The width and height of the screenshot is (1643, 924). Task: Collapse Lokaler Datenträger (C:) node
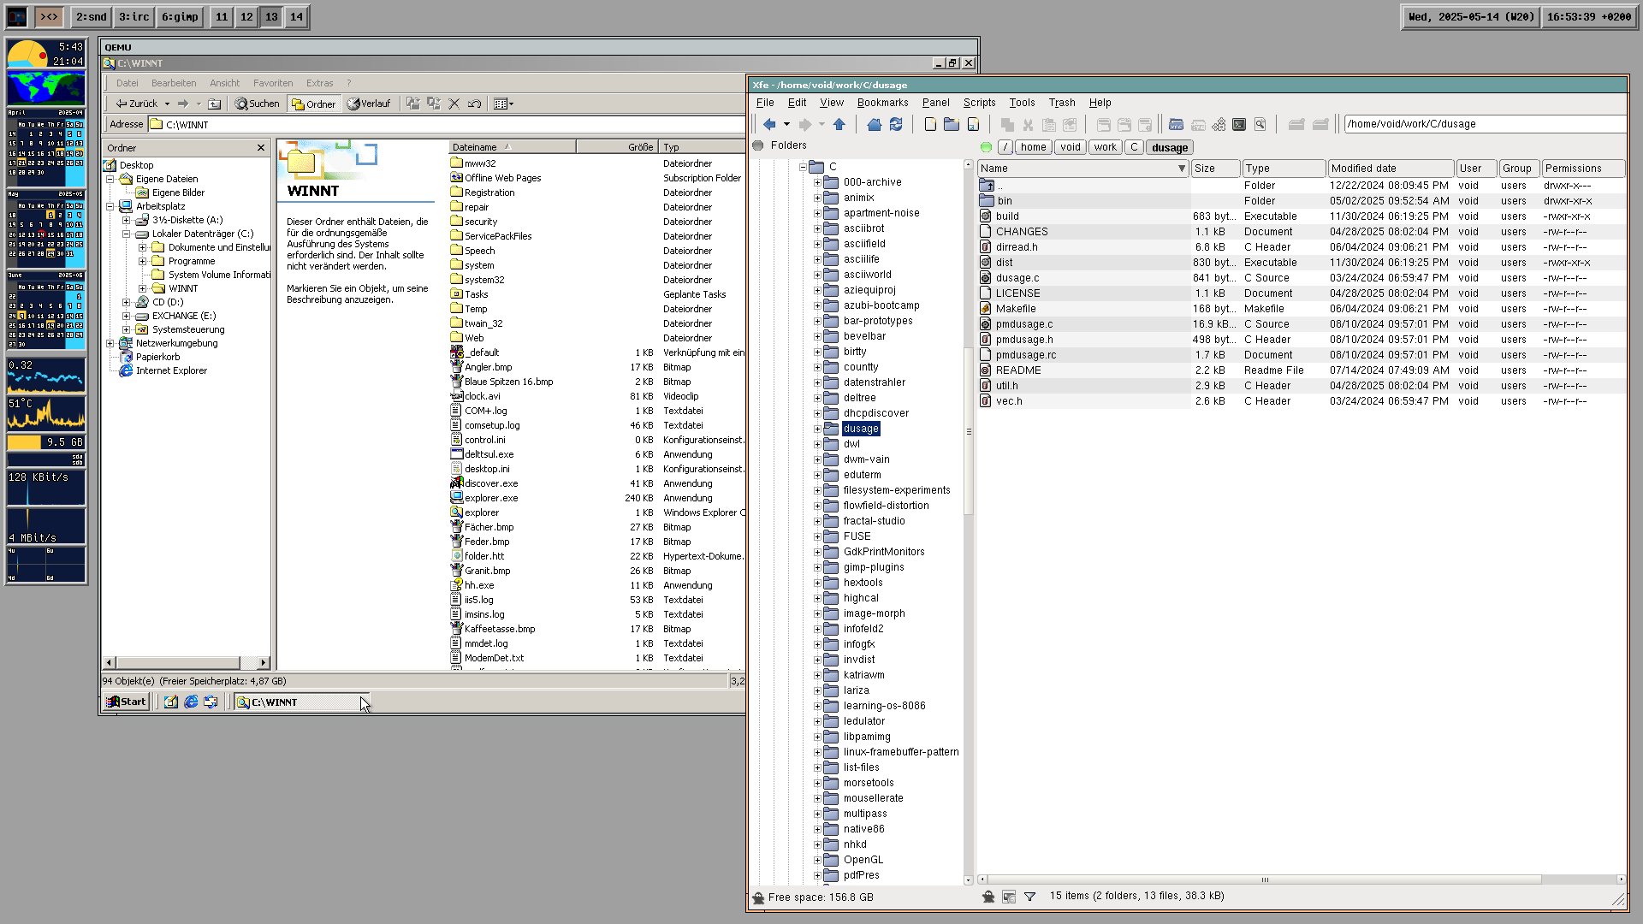tap(127, 234)
